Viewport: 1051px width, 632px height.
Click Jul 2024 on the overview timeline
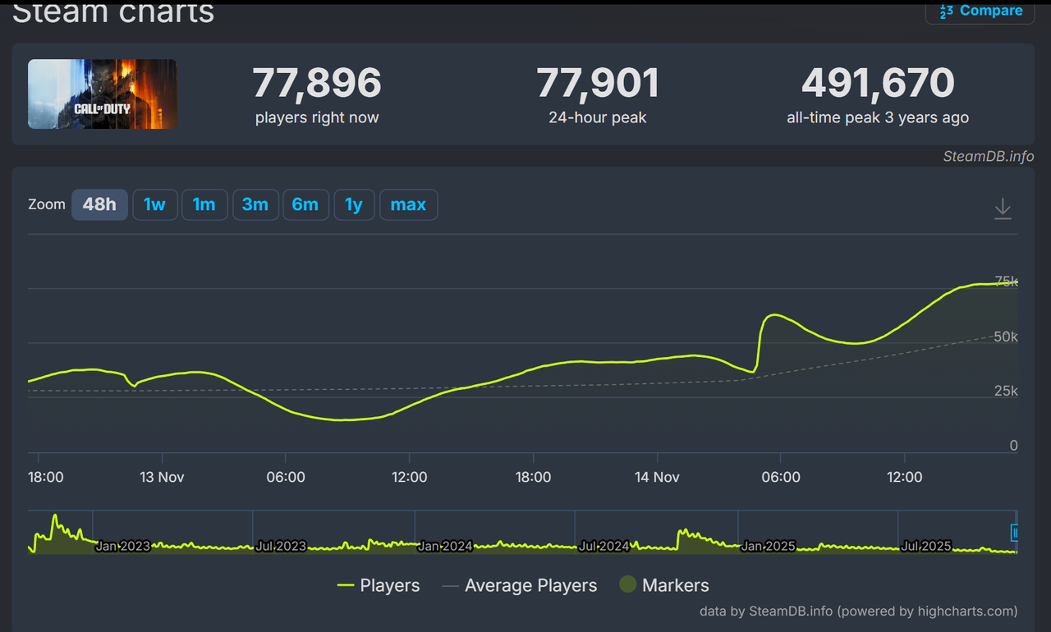pos(605,546)
